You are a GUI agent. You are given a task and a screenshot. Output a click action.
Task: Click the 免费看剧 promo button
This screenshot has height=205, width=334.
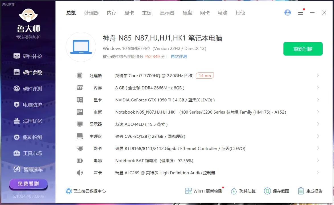tap(28, 184)
